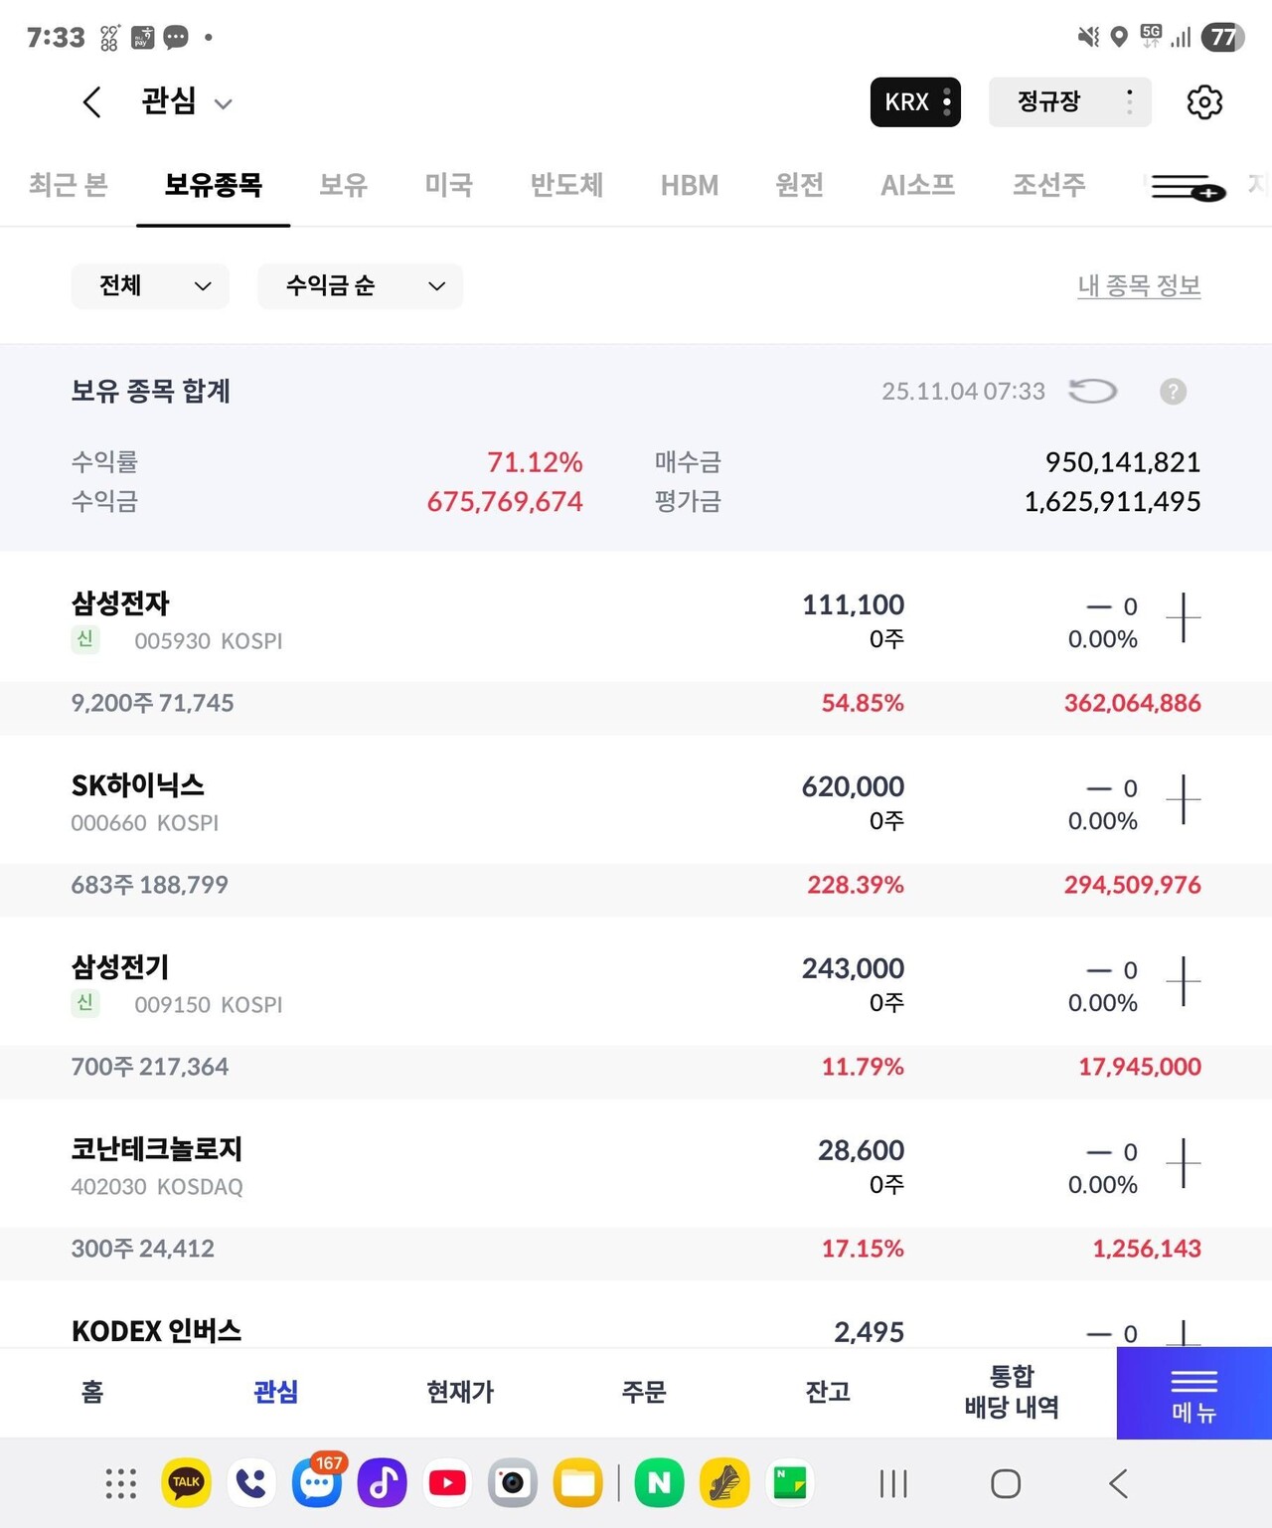The image size is (1272, 1528).
Task: Switch to the 미국 tab
Action: pyautogui.click(x=448, y=186)
